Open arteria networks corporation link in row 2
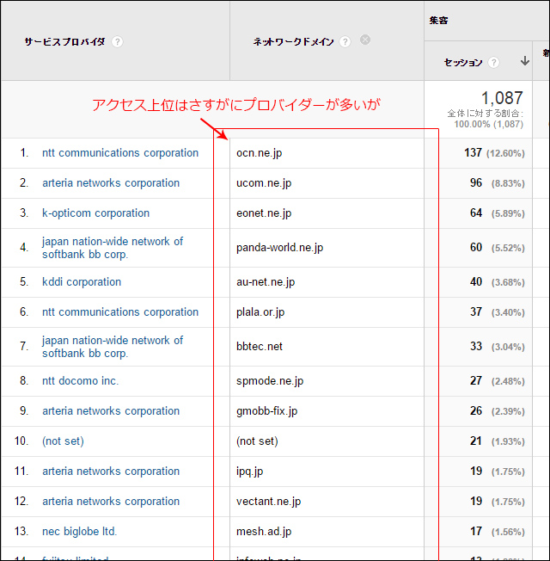This screenshot has height=561, width=550. click(x=111, y=182)
